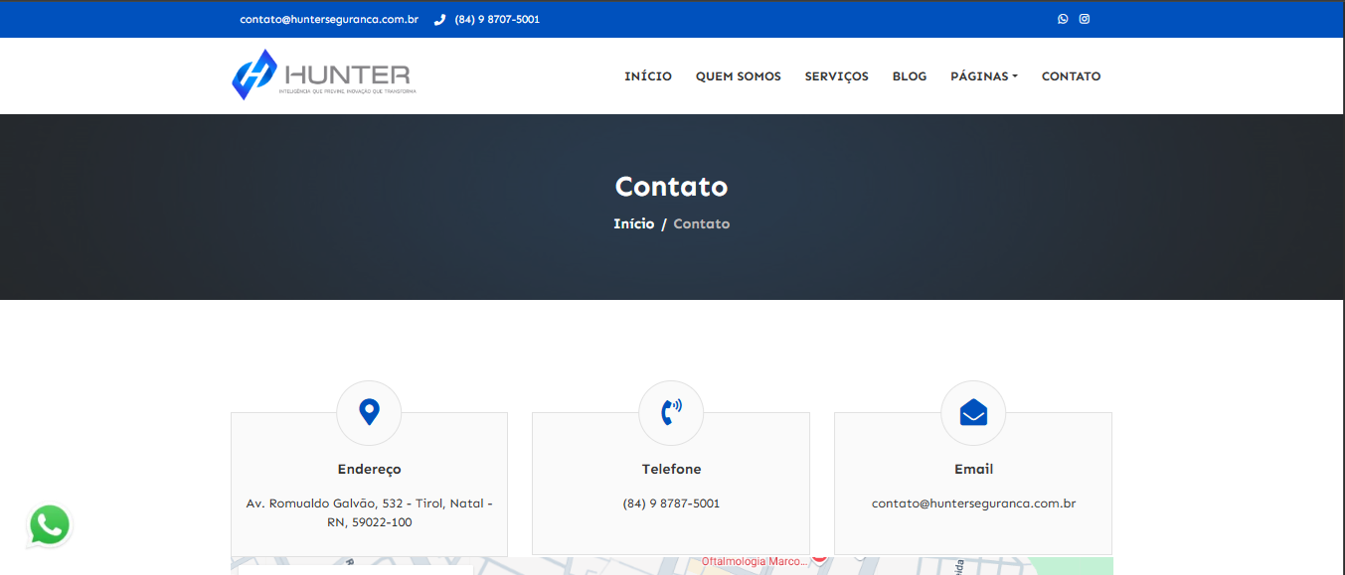Image resolution: width=1345 pixels, height=575 pixels.
Task: Navigate to the BLOG page
Action: pyautogui.click(x=909, y=76)
